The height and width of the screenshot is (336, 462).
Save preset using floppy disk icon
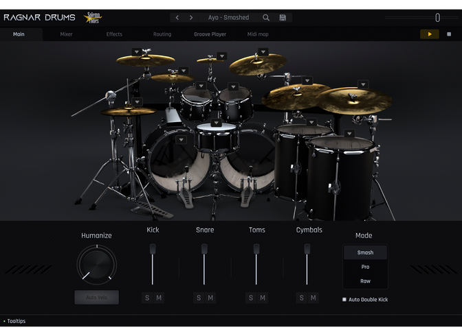pyautogui.click(x=283, y=18)
